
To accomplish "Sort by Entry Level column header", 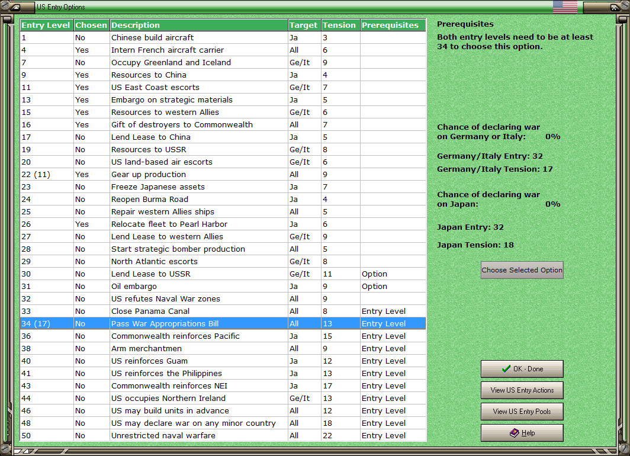I will pyautogui.click(x=47, y=25).
